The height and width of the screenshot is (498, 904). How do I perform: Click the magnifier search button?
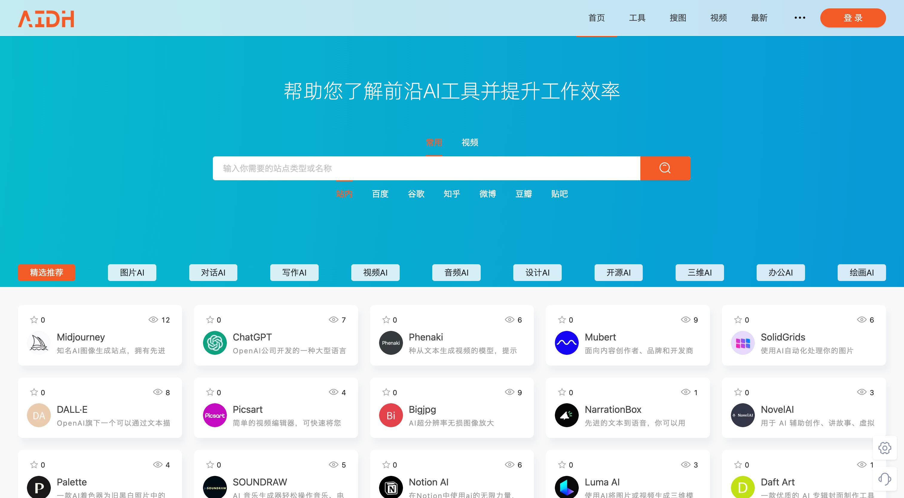665,168
